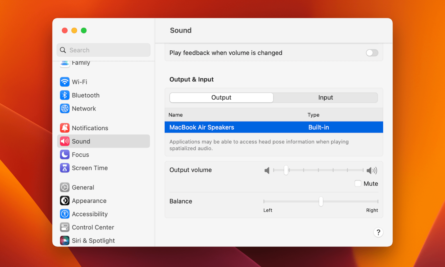Enable play feedback when volume is changed

click(x=372, y=53)
